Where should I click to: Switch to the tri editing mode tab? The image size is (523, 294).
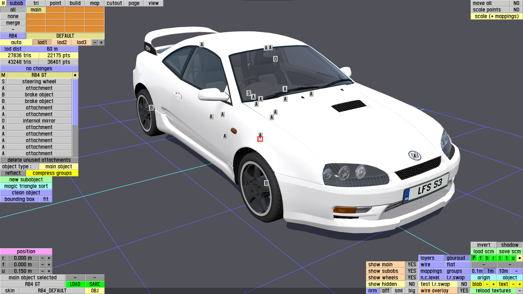36,3
